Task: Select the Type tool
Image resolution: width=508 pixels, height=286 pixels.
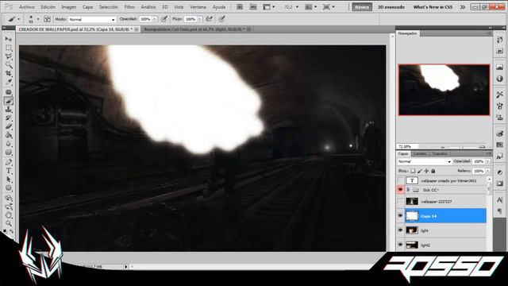Action: coord(9,171)
